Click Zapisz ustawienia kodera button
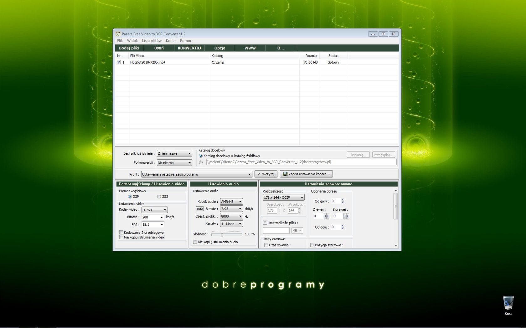The height and width of the screenshot is (328, 526). (x=306, y=174)
